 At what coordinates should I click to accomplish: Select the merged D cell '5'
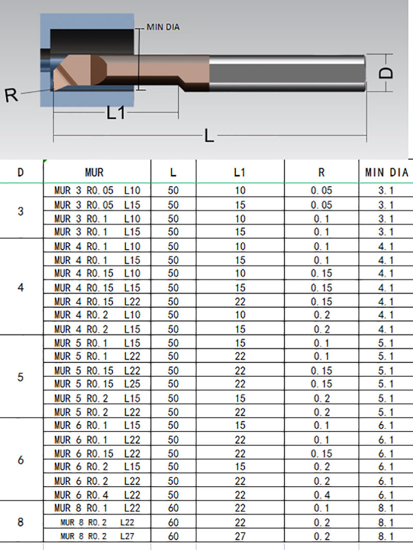click(21, 377)
